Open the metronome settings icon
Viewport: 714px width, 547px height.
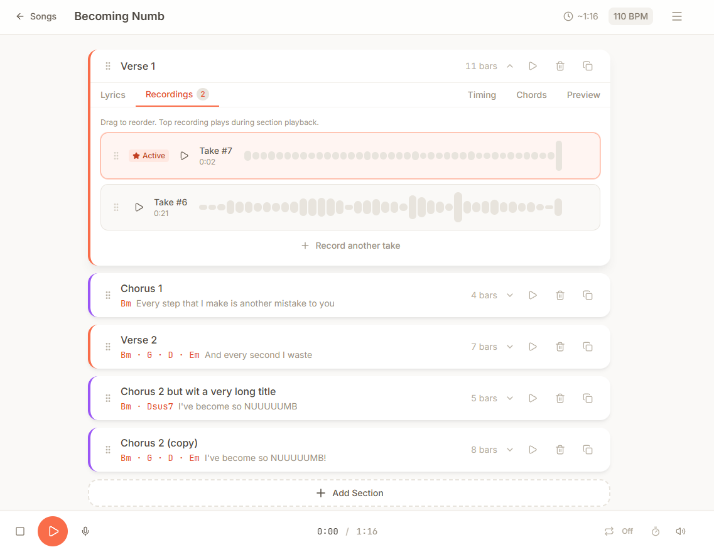(x=656, y=531)
